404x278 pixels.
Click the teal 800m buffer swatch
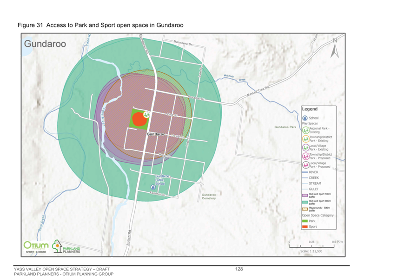pyautogui.click(x=305, y=202)
